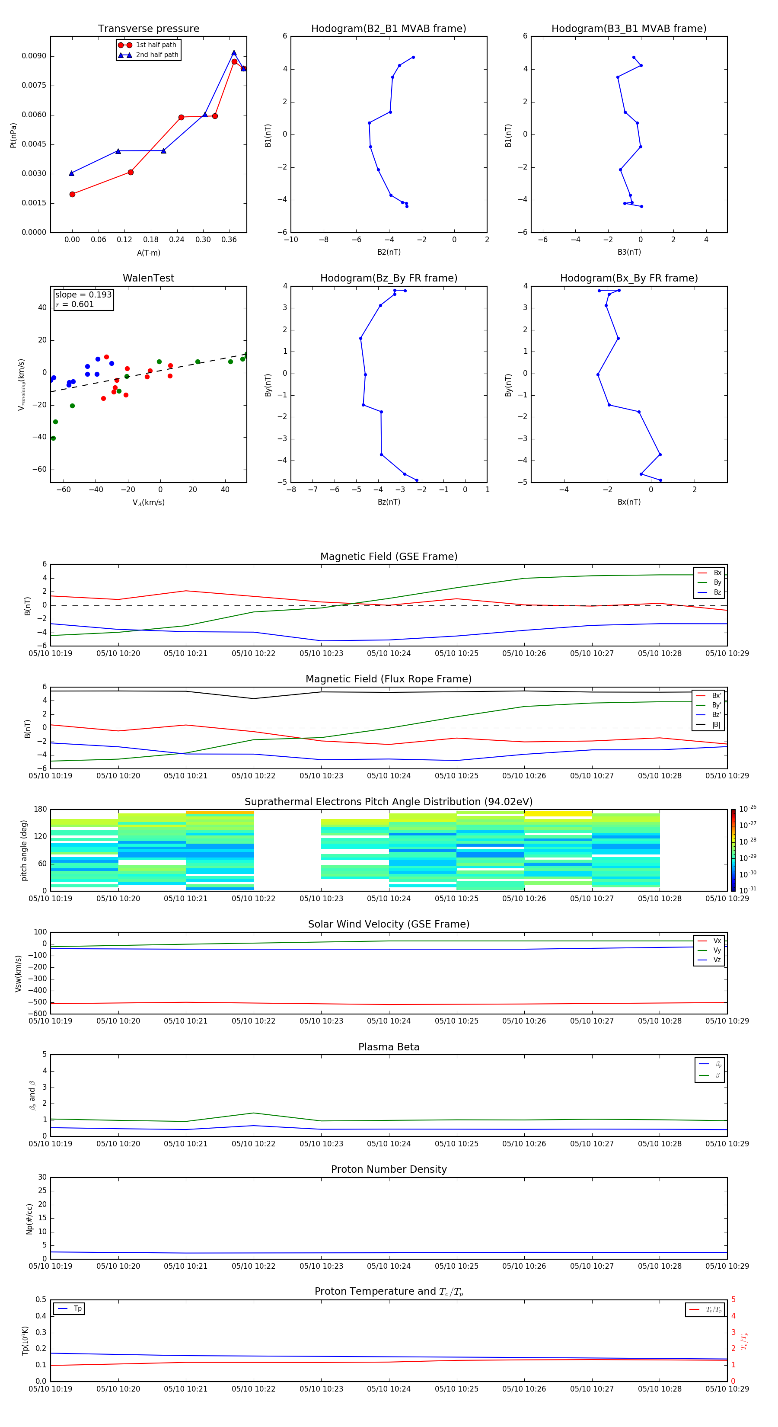This screenshot has height=1427, width=778.
Task: Click the 'Proton Number Density' title
Action: click(389, 1169)
